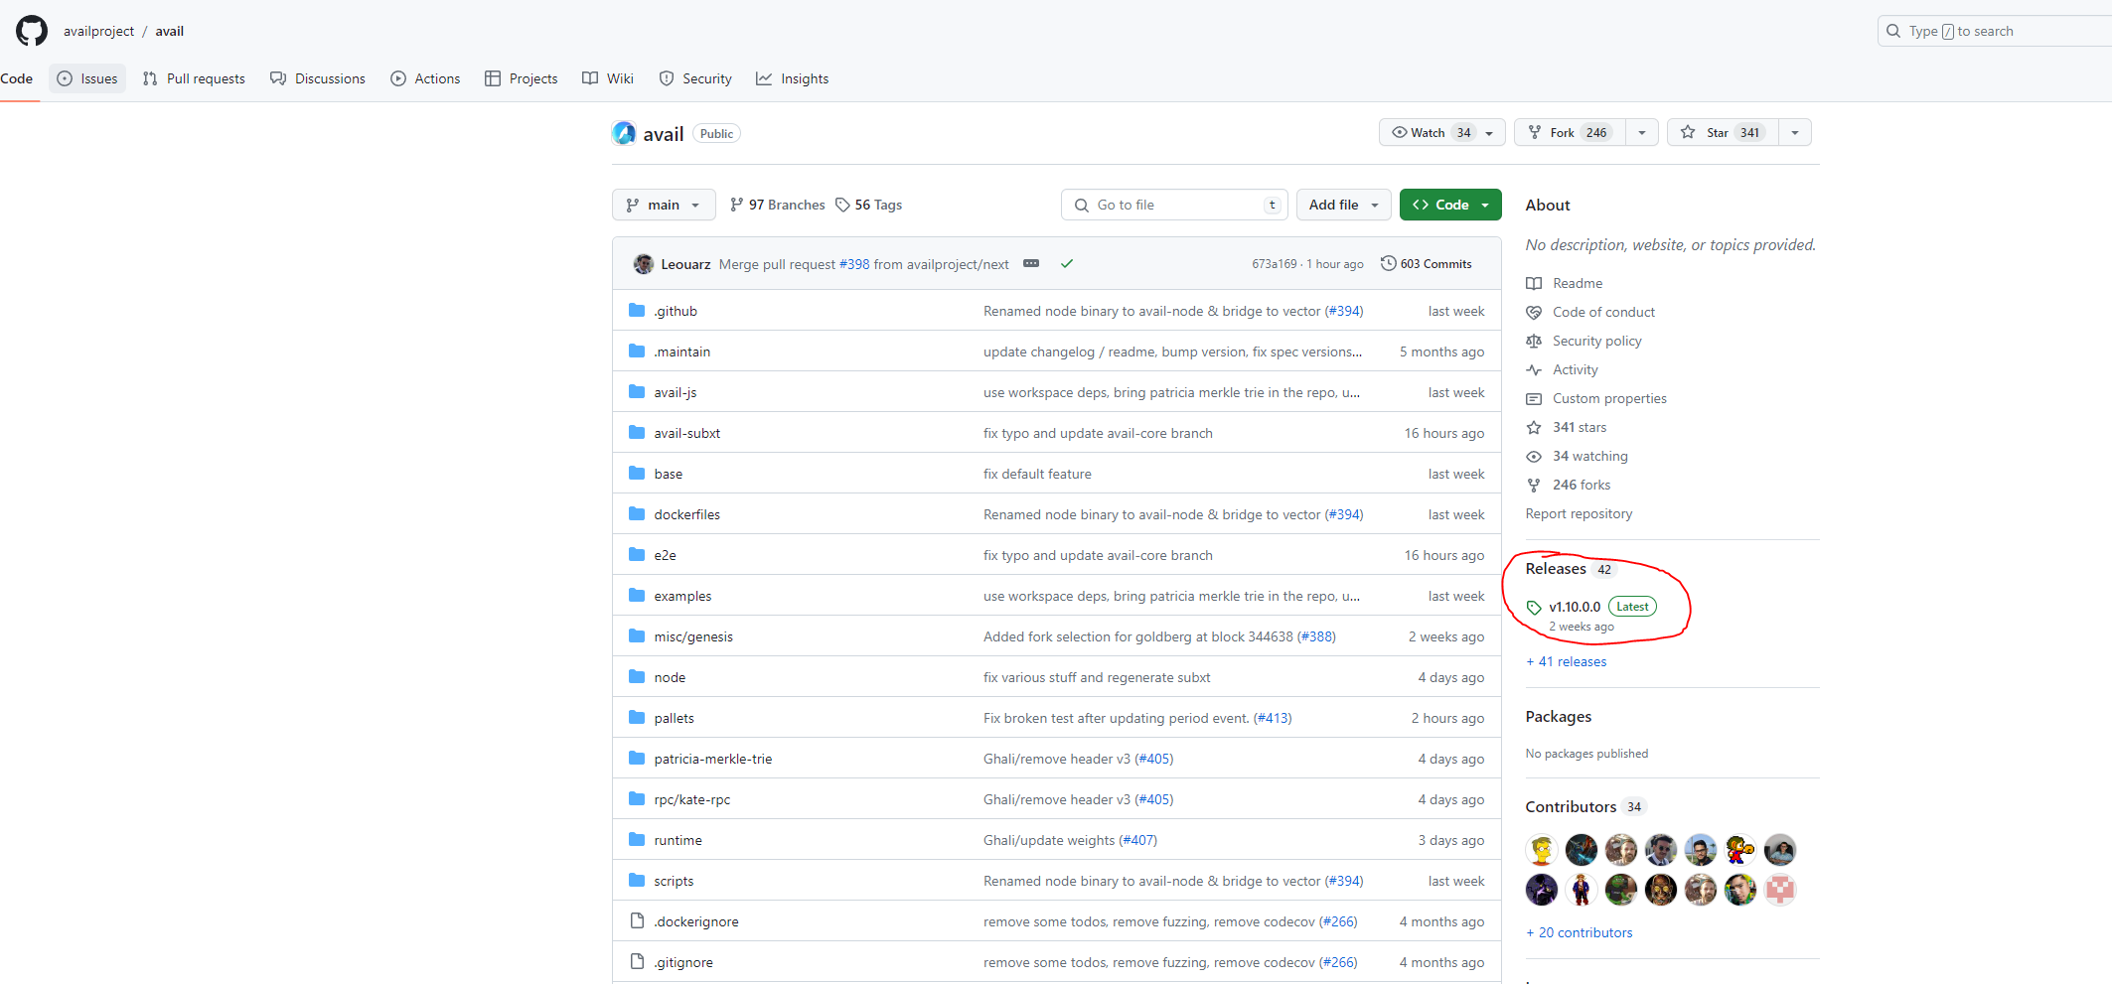Image resolution: width=2112 pixels, height=984 pixels.
Task: Watch the avail repository
Action: 1441,132
